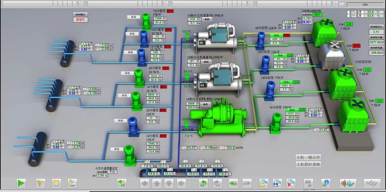Viewport: 386px width, 192px height.
Task: Click the keys login icon in toolbar
Action: [x=41, y=183]
